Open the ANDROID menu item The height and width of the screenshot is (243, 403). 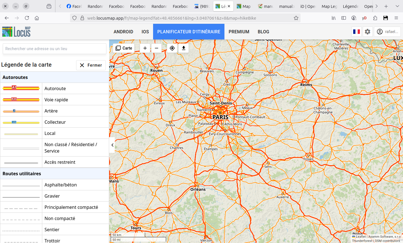tap(123, 32)
